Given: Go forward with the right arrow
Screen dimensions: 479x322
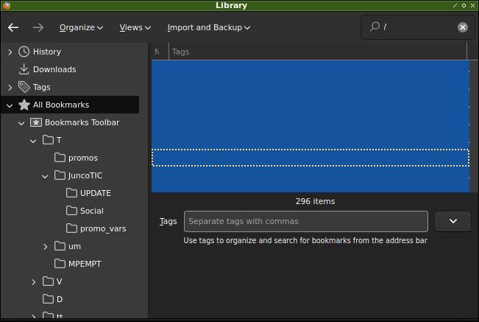Looking at the screenshot, I should 38,27.
